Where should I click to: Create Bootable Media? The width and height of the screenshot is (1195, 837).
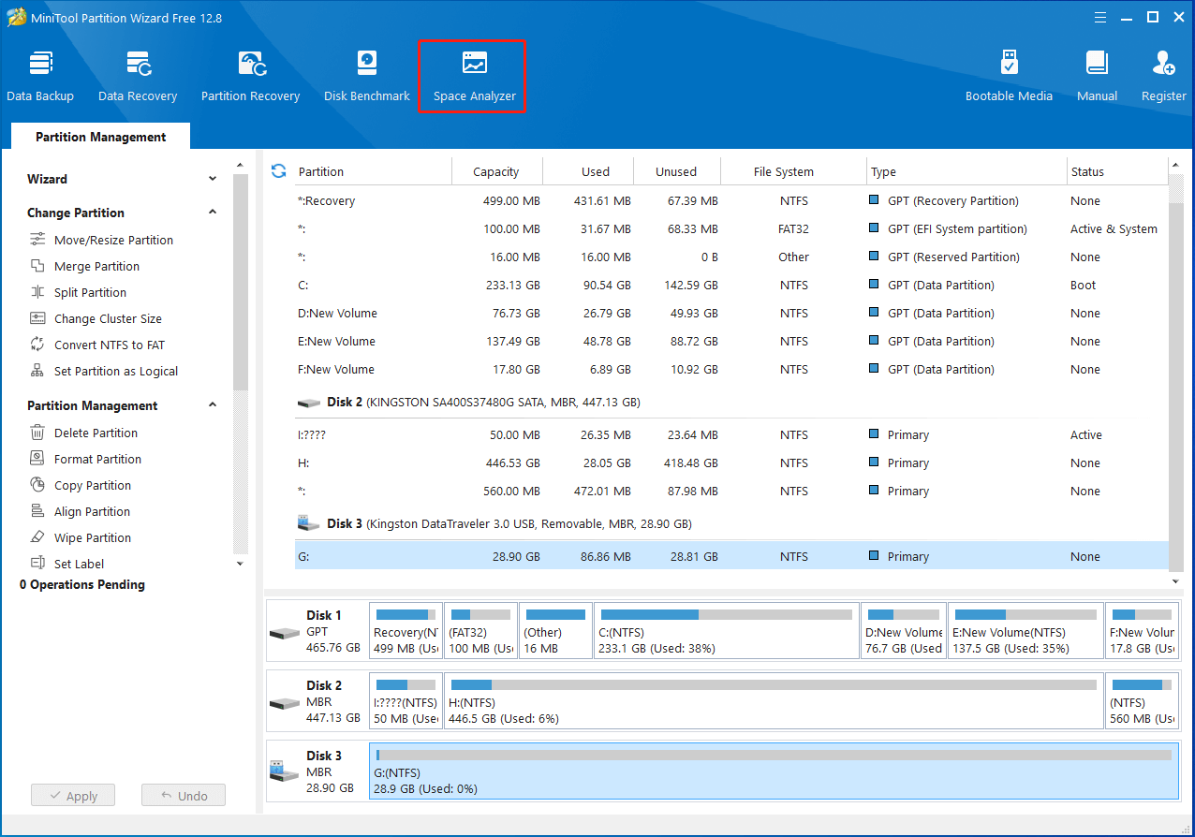[1009, 76]
